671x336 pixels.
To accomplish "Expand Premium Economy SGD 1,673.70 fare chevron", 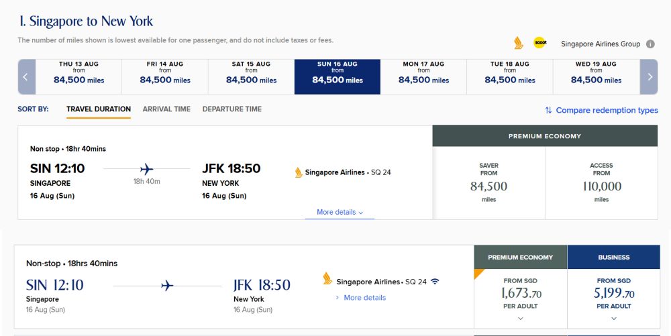I will (520, 319).
